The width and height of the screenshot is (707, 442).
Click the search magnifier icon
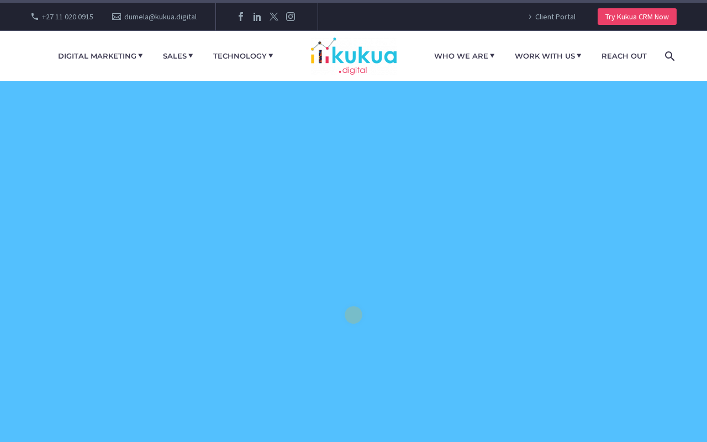[669, 56]
